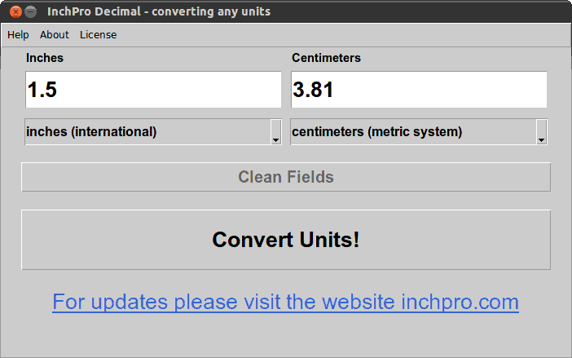This screenshot has width=572, height=358.
Task: Click the 3.81 value in the right field
Action: click(314, 90)
